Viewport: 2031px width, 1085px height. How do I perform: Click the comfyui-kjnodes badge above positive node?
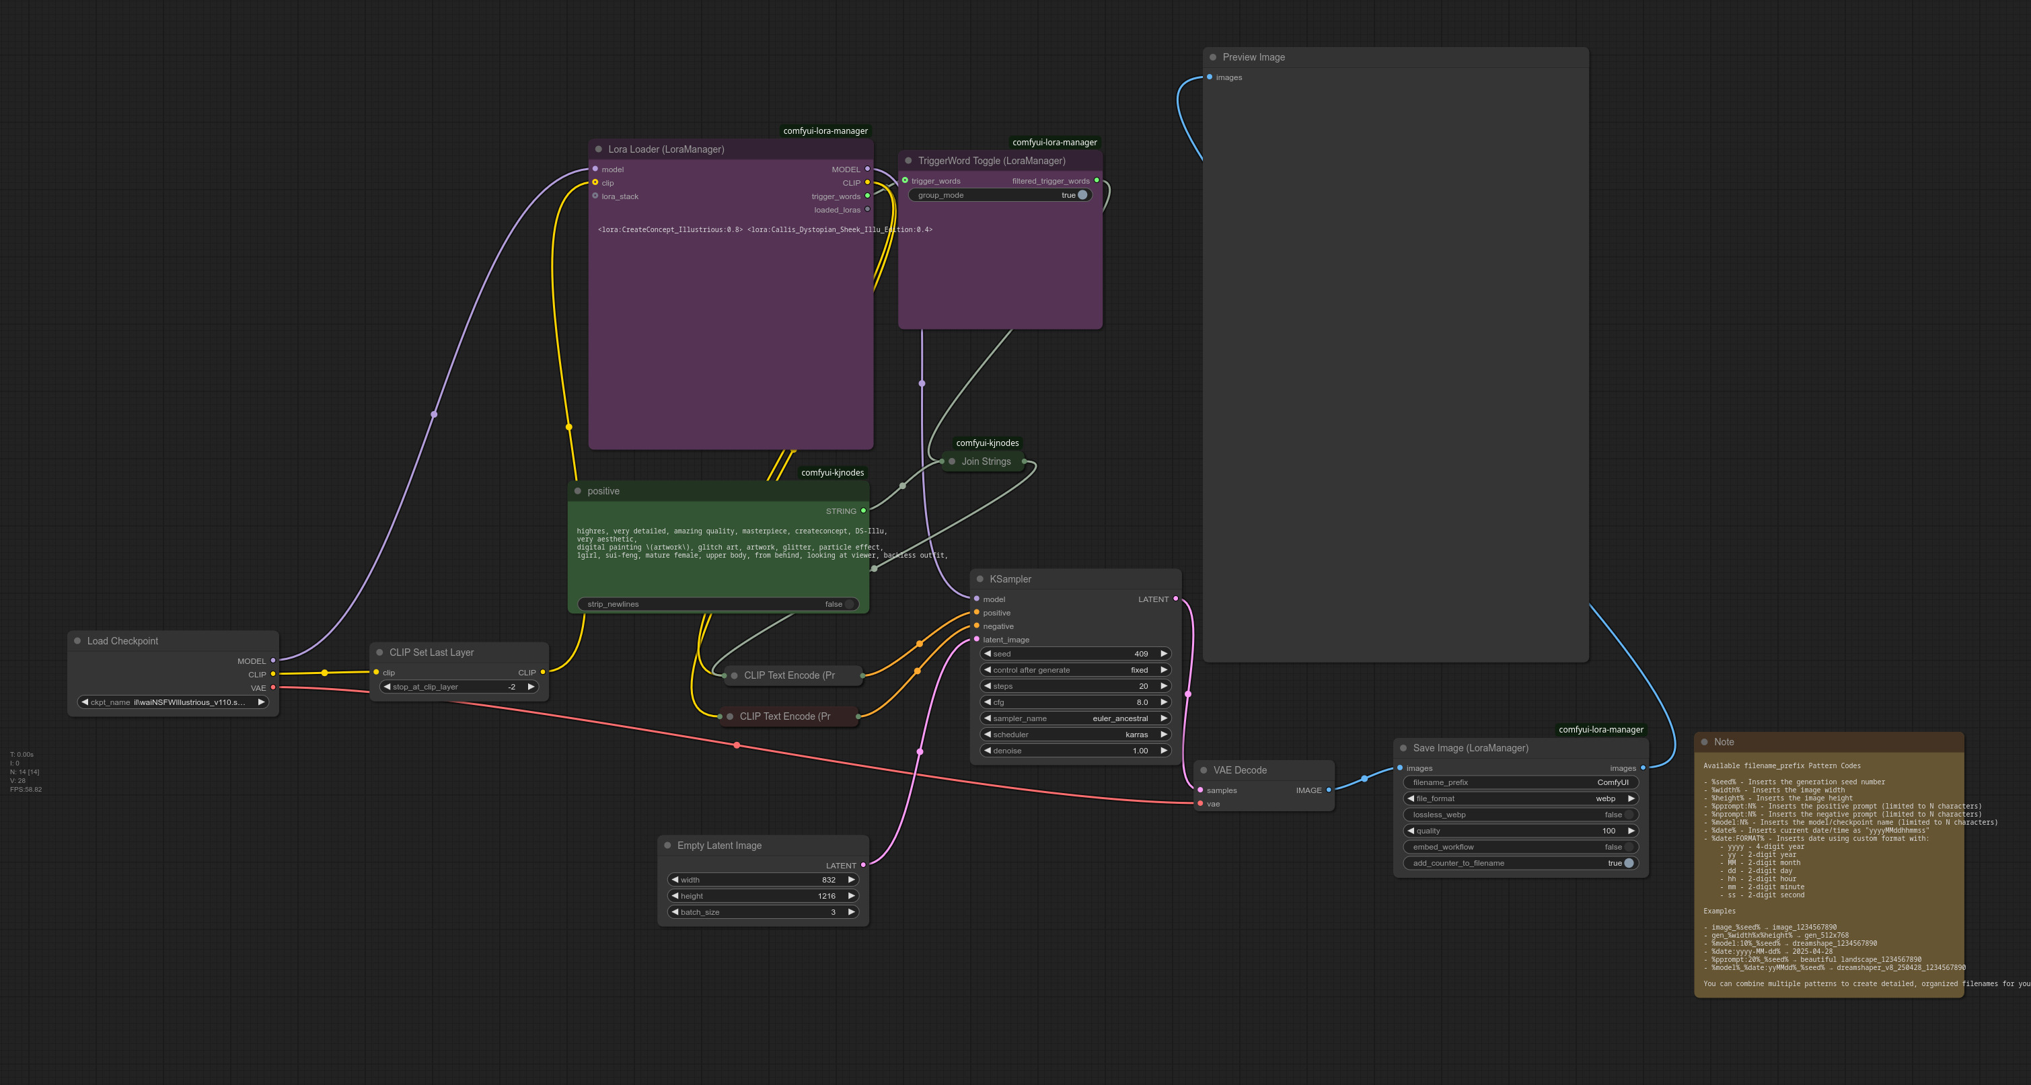(832, 472)
